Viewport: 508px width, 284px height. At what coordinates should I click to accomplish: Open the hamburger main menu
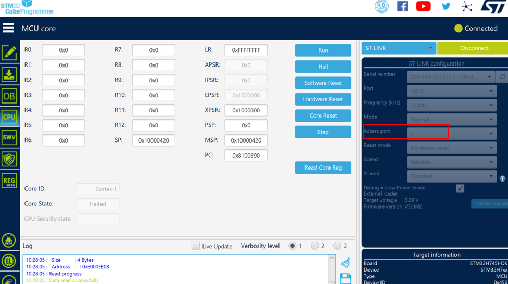pyautogui.click(x=8, y=28)
